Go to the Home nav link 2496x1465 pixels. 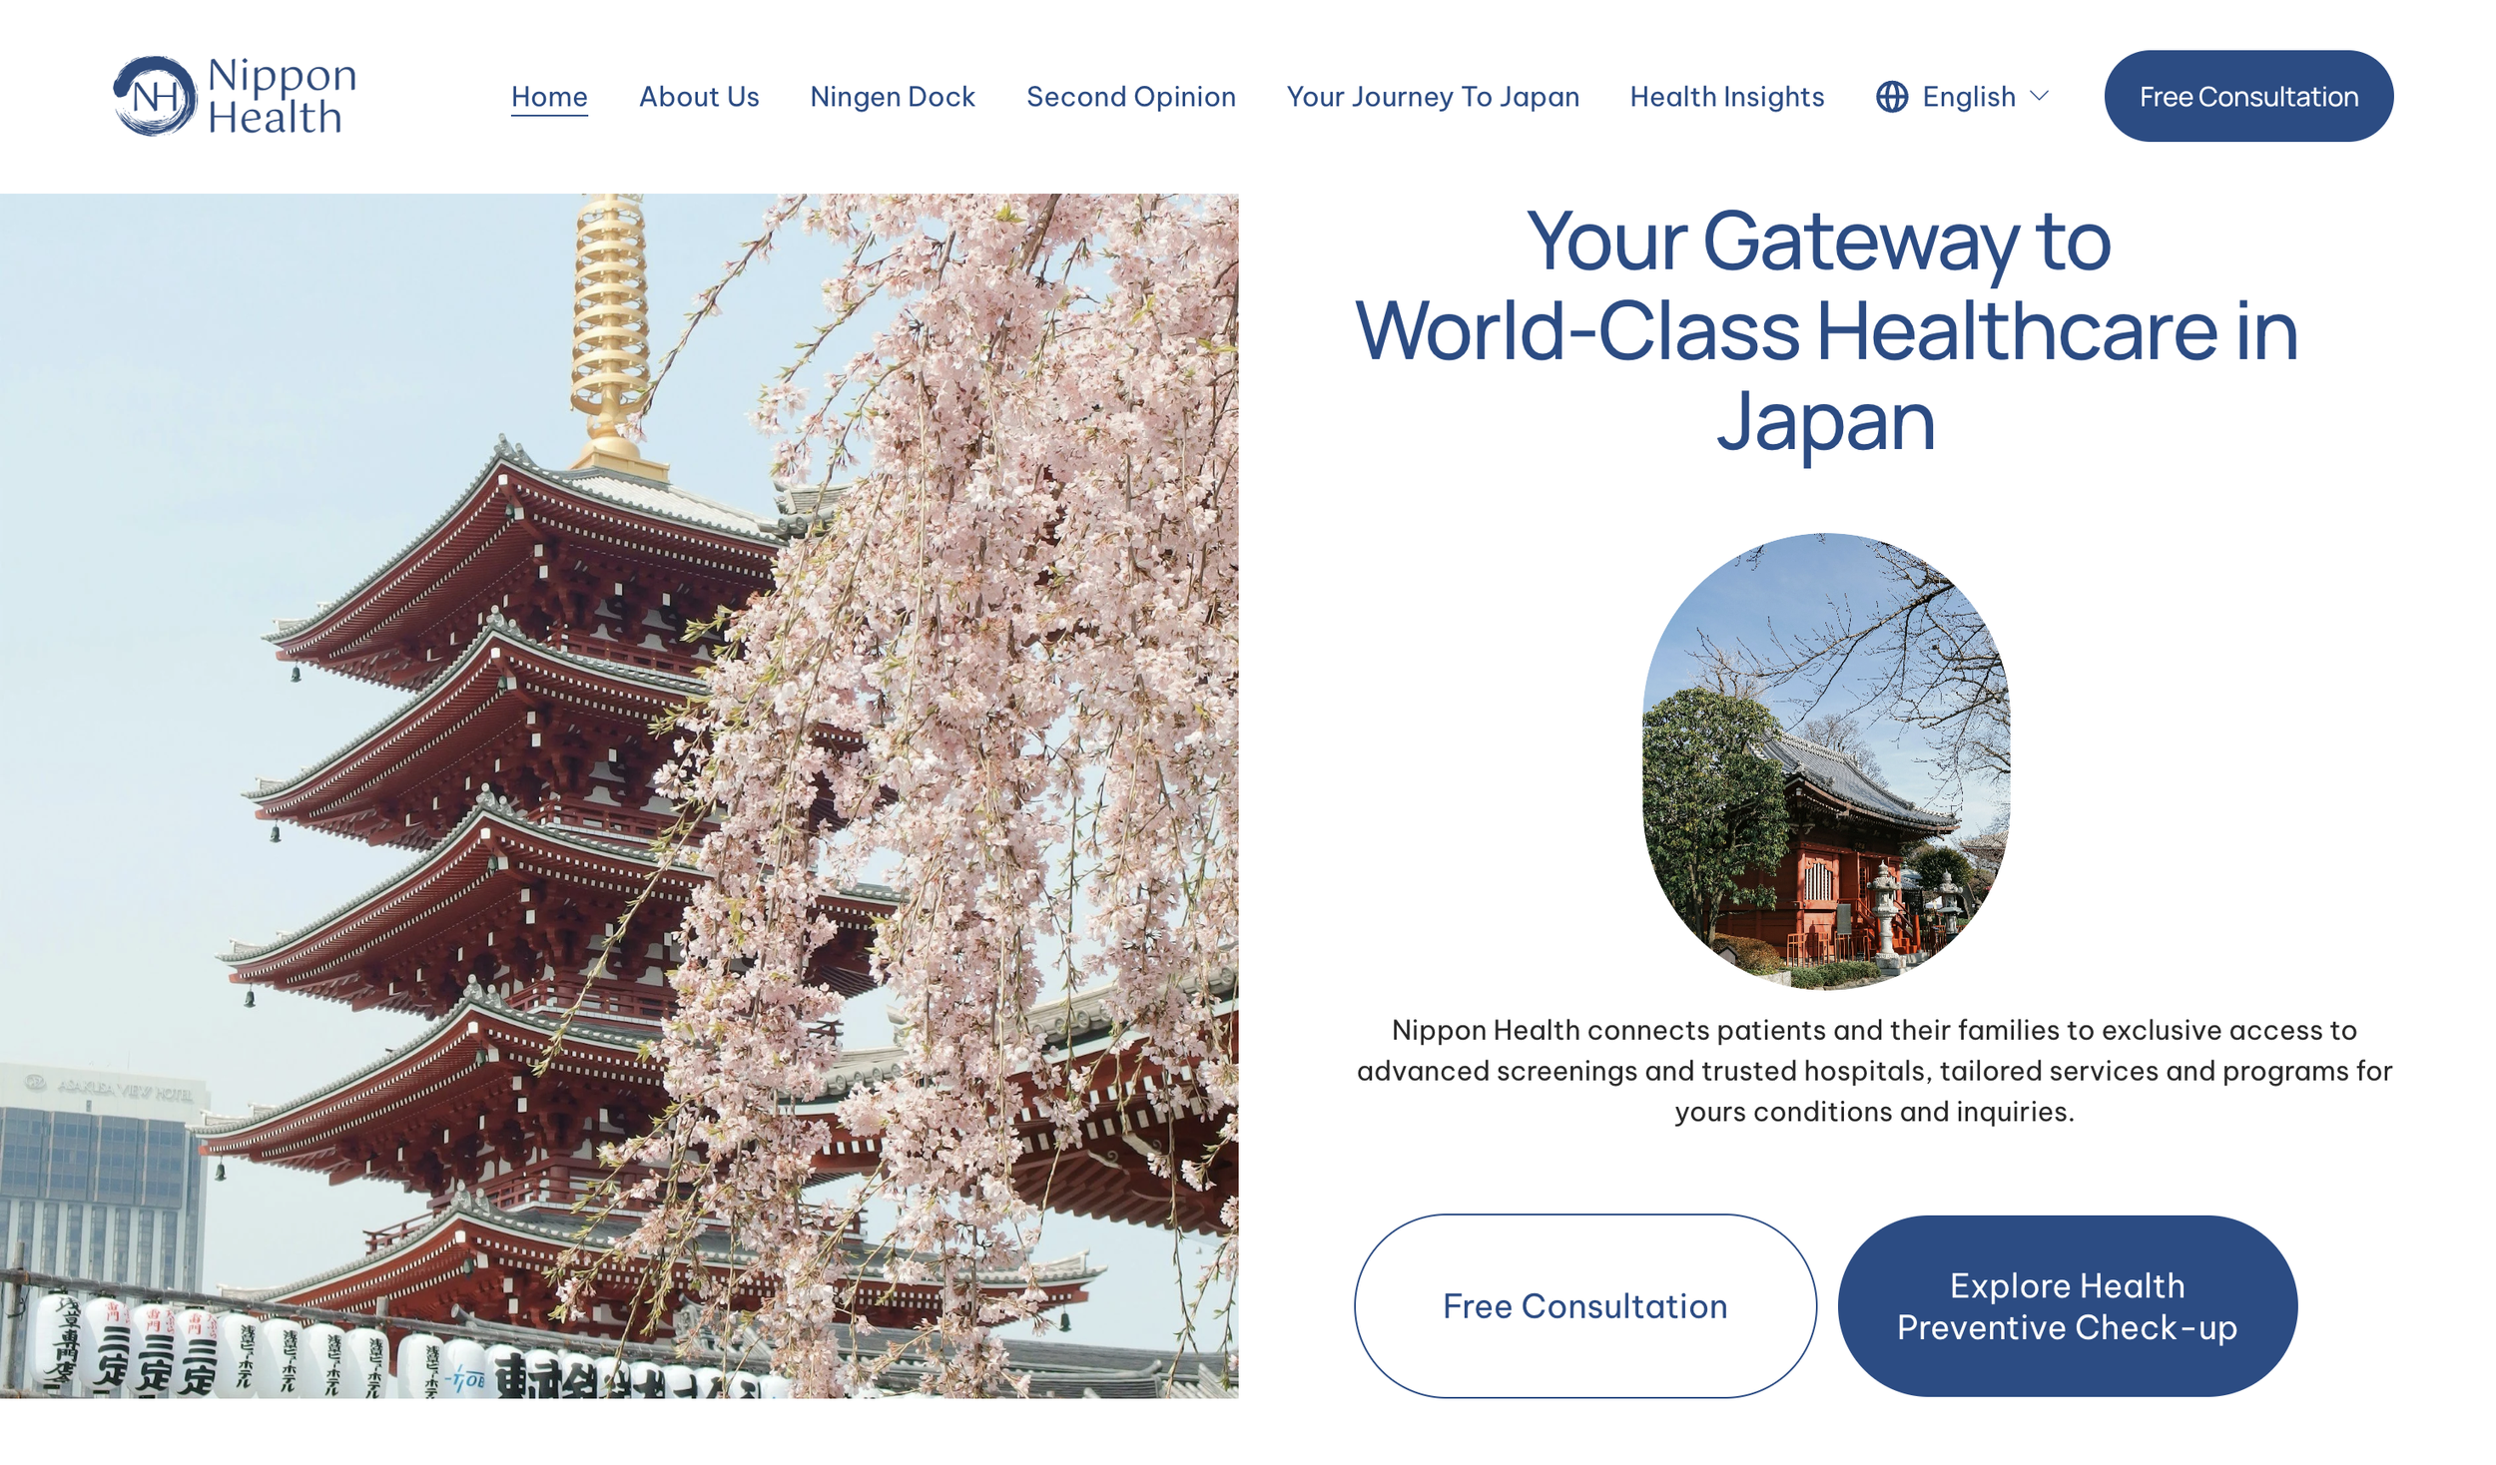coord(549,97)
